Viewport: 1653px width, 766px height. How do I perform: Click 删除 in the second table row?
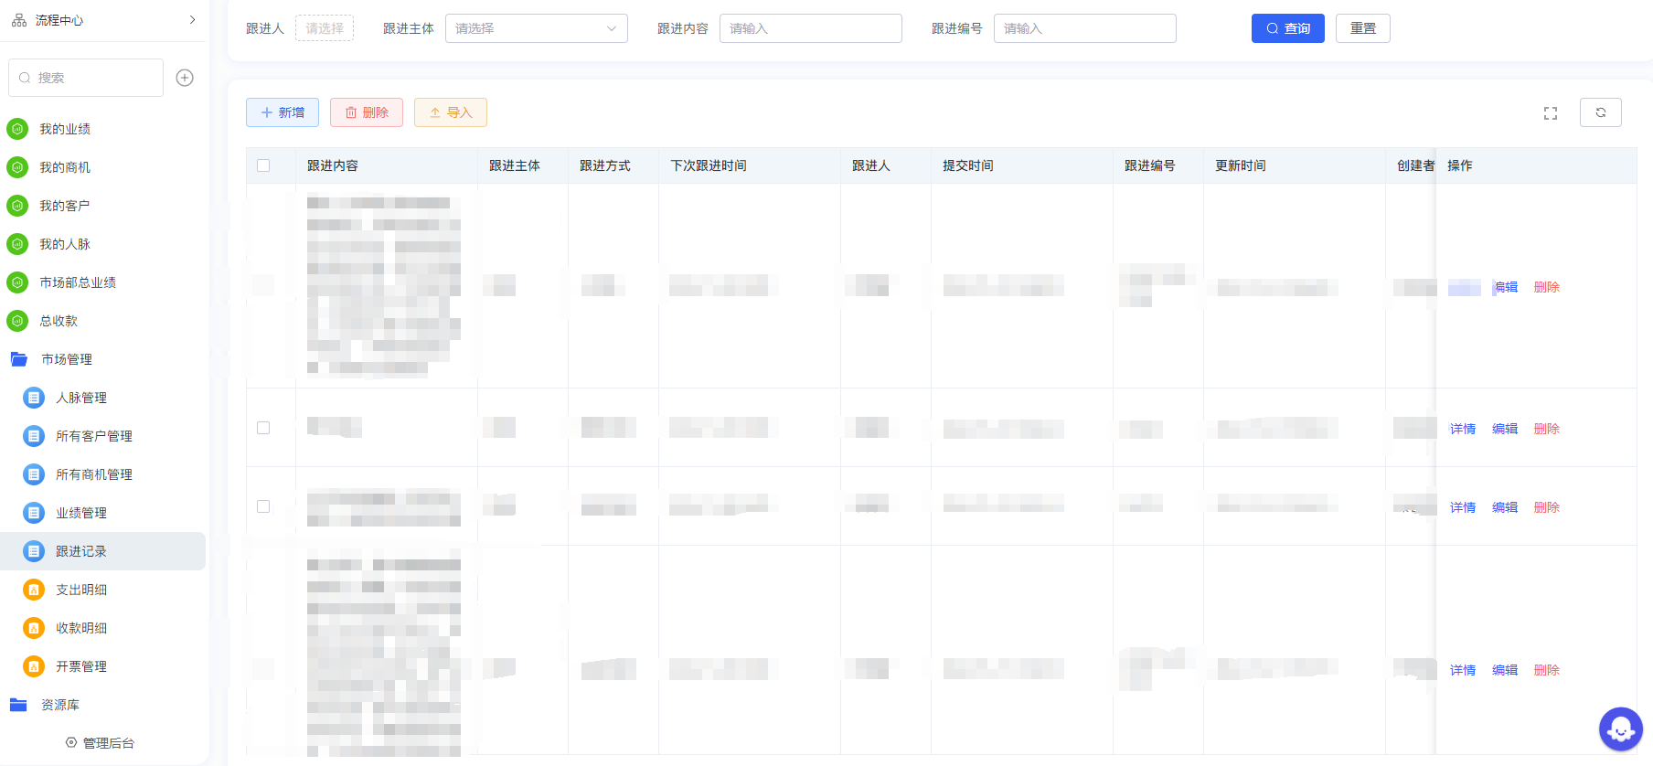point(1547,429)
